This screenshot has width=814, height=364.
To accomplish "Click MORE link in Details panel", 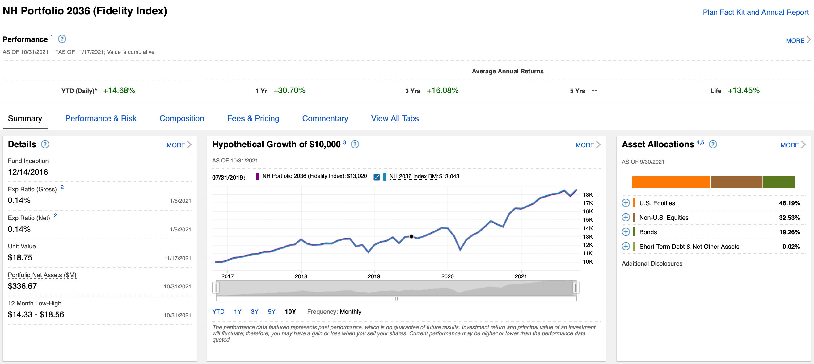I will point(176,145).
